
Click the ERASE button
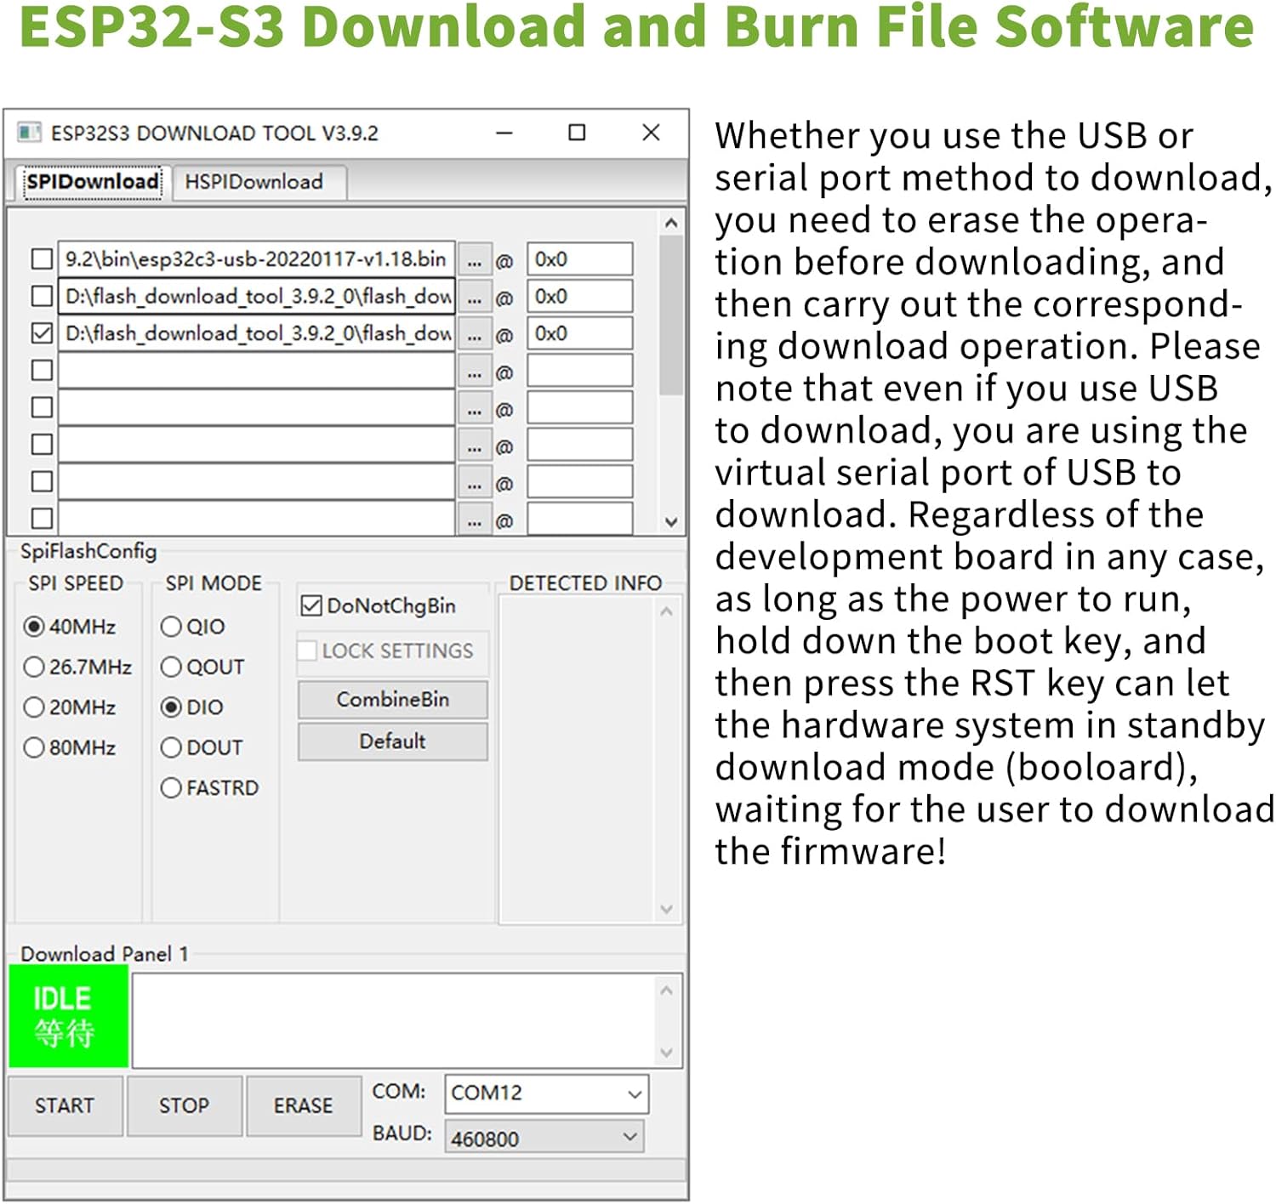pos(303,1105)
